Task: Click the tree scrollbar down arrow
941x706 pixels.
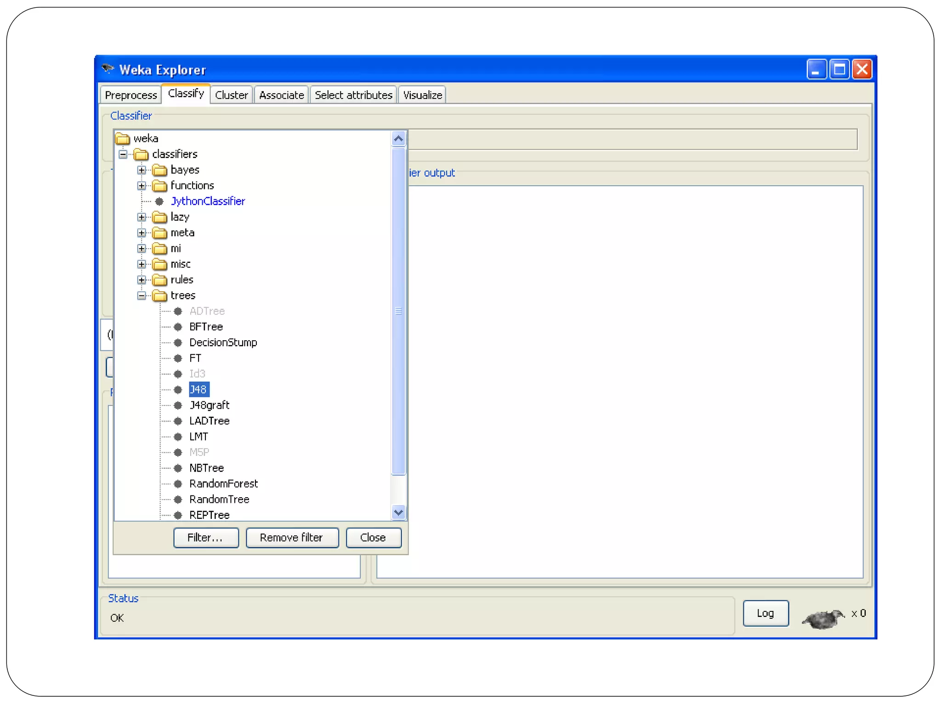Action: pos(398,512)
